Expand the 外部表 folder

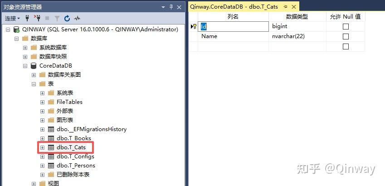point(43,111)
